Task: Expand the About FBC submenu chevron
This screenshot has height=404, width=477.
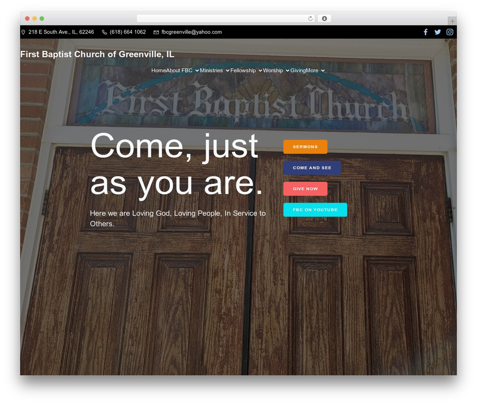Action: coord(197,70)
